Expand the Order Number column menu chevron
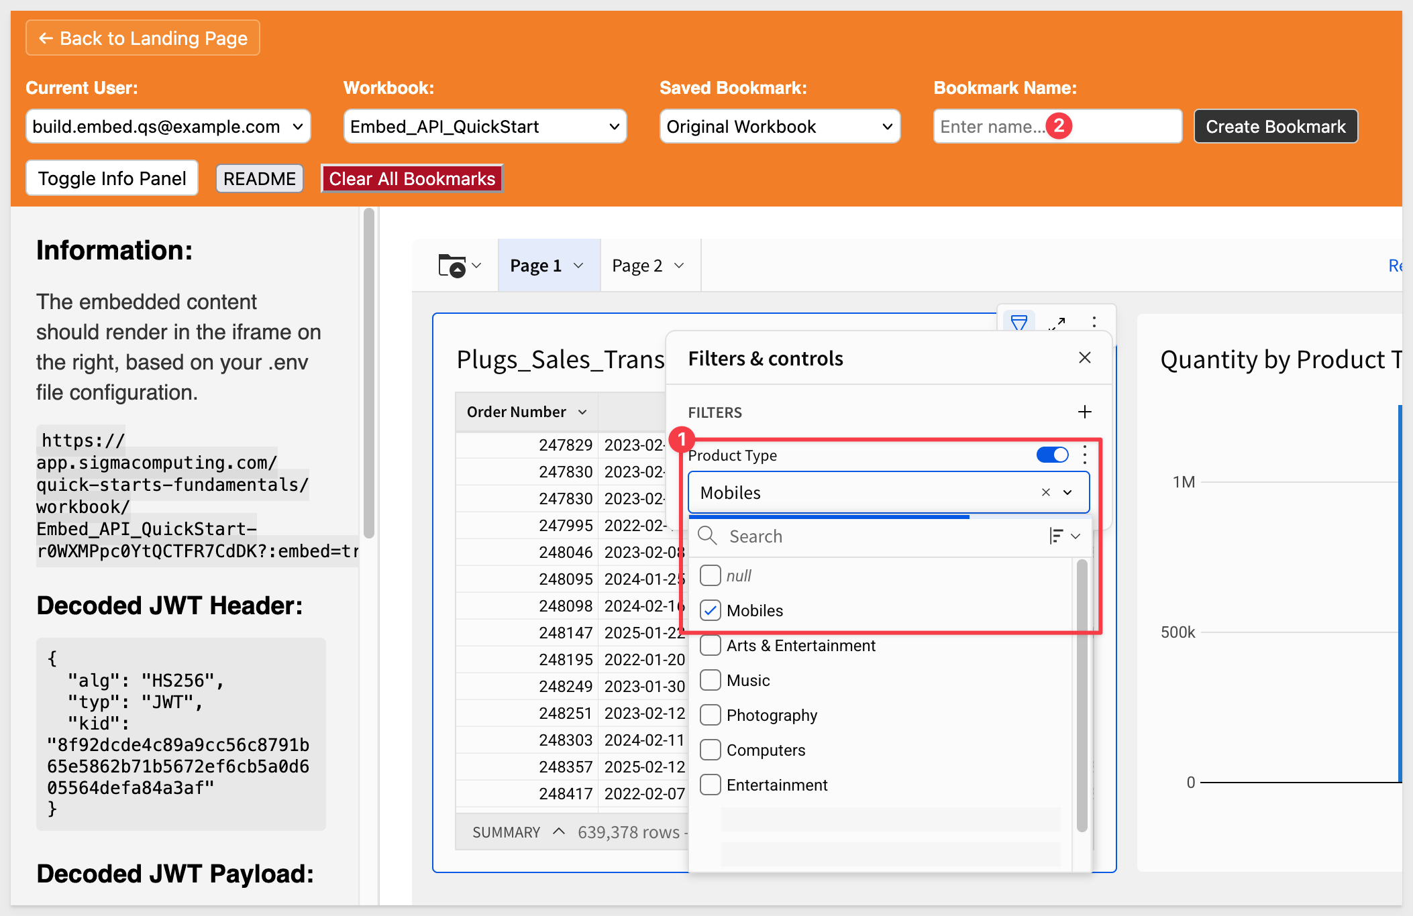This screenshot has height=916, width=1413. (x=582, y=412)
